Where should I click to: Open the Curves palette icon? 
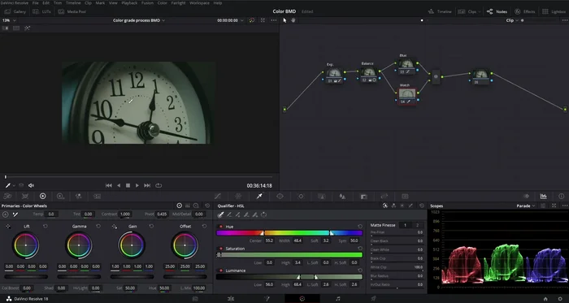pyautogui.click(x=217, y=196)
